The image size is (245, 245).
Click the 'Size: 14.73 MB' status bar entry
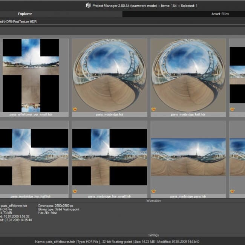pos(144,242)
